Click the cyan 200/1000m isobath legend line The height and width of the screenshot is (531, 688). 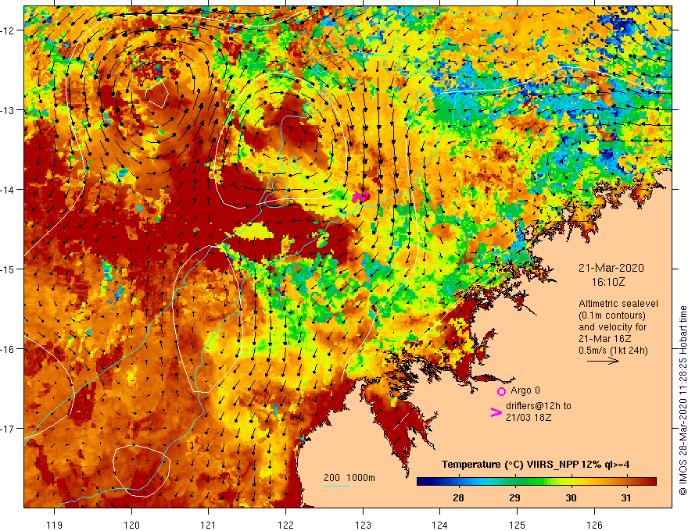click(x=336, y=486)
